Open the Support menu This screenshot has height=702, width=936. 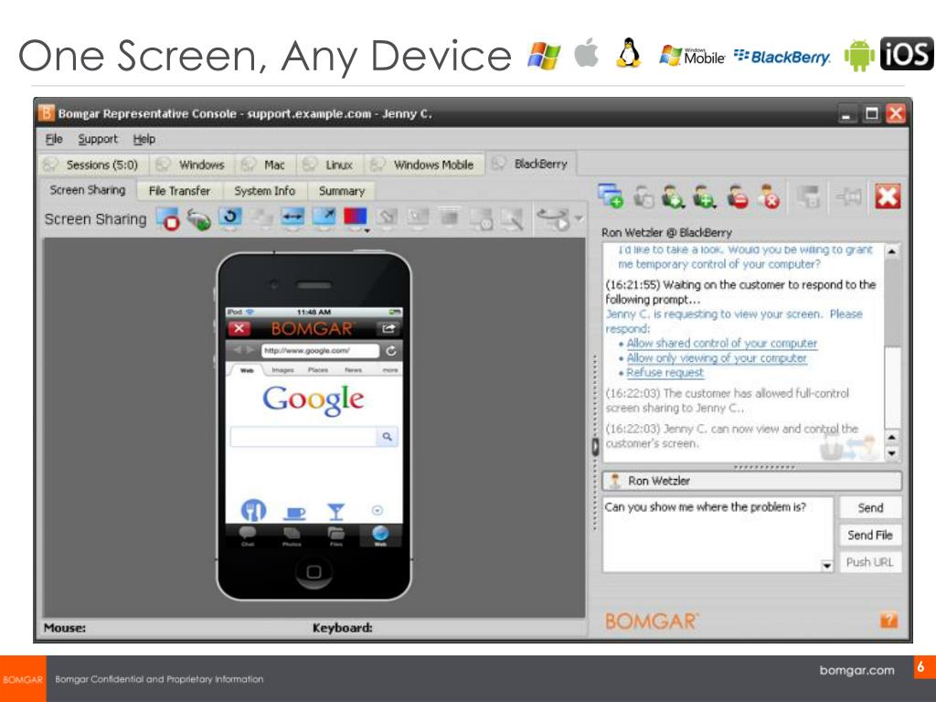tap(98, 139)
